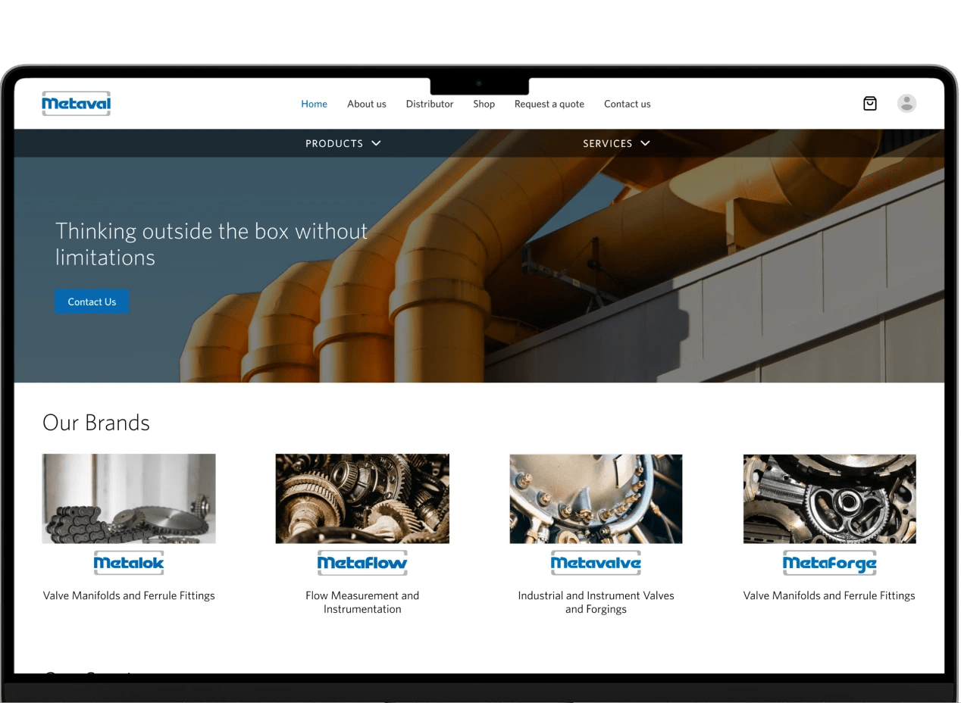Click 'Thinking outside the box' hero headline
This screenshot has width=961, height=703.
tap(211, 244)
